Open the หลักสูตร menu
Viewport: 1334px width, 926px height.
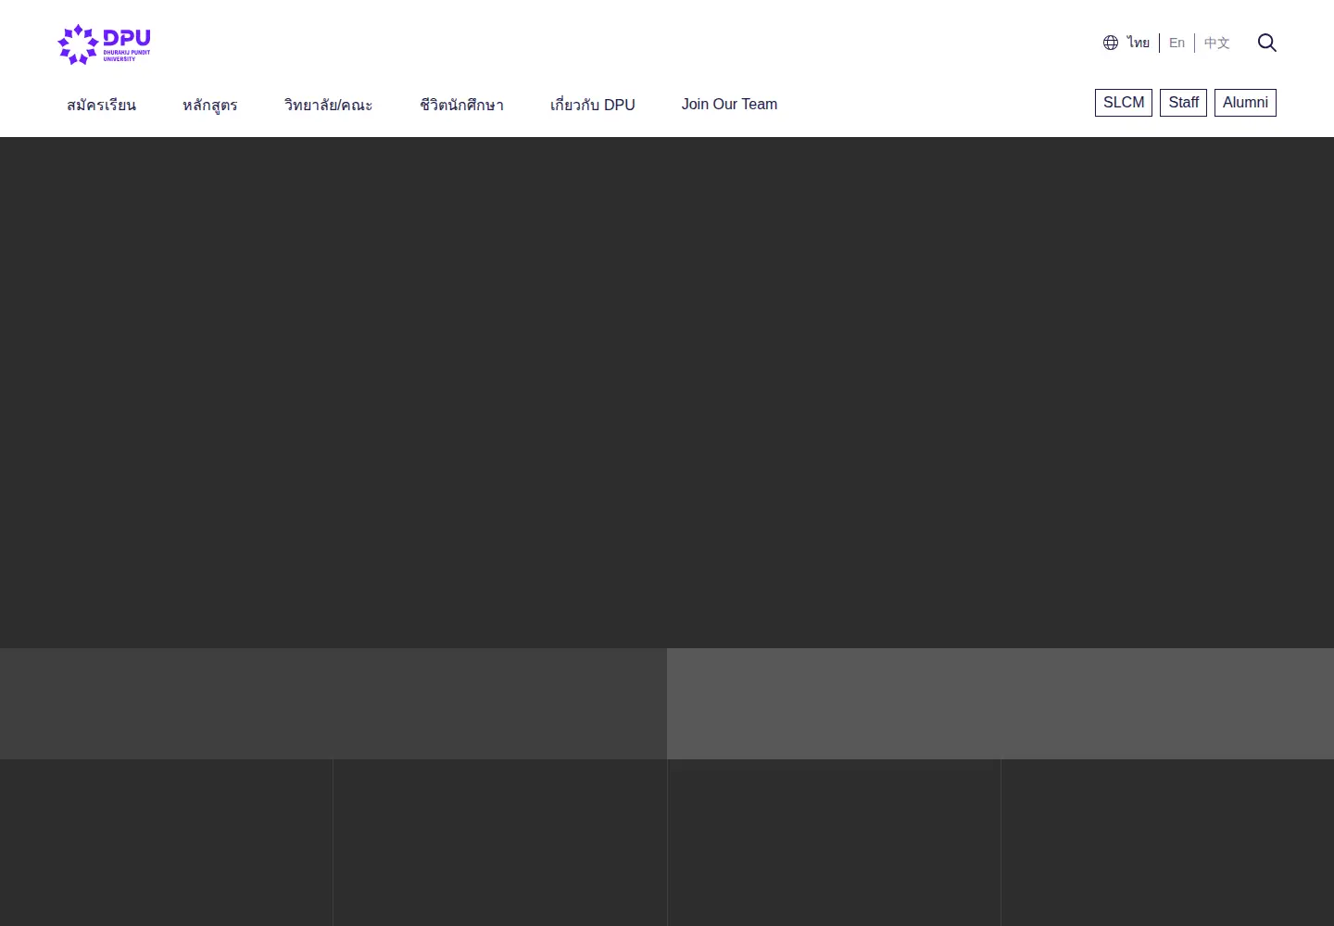210,105
